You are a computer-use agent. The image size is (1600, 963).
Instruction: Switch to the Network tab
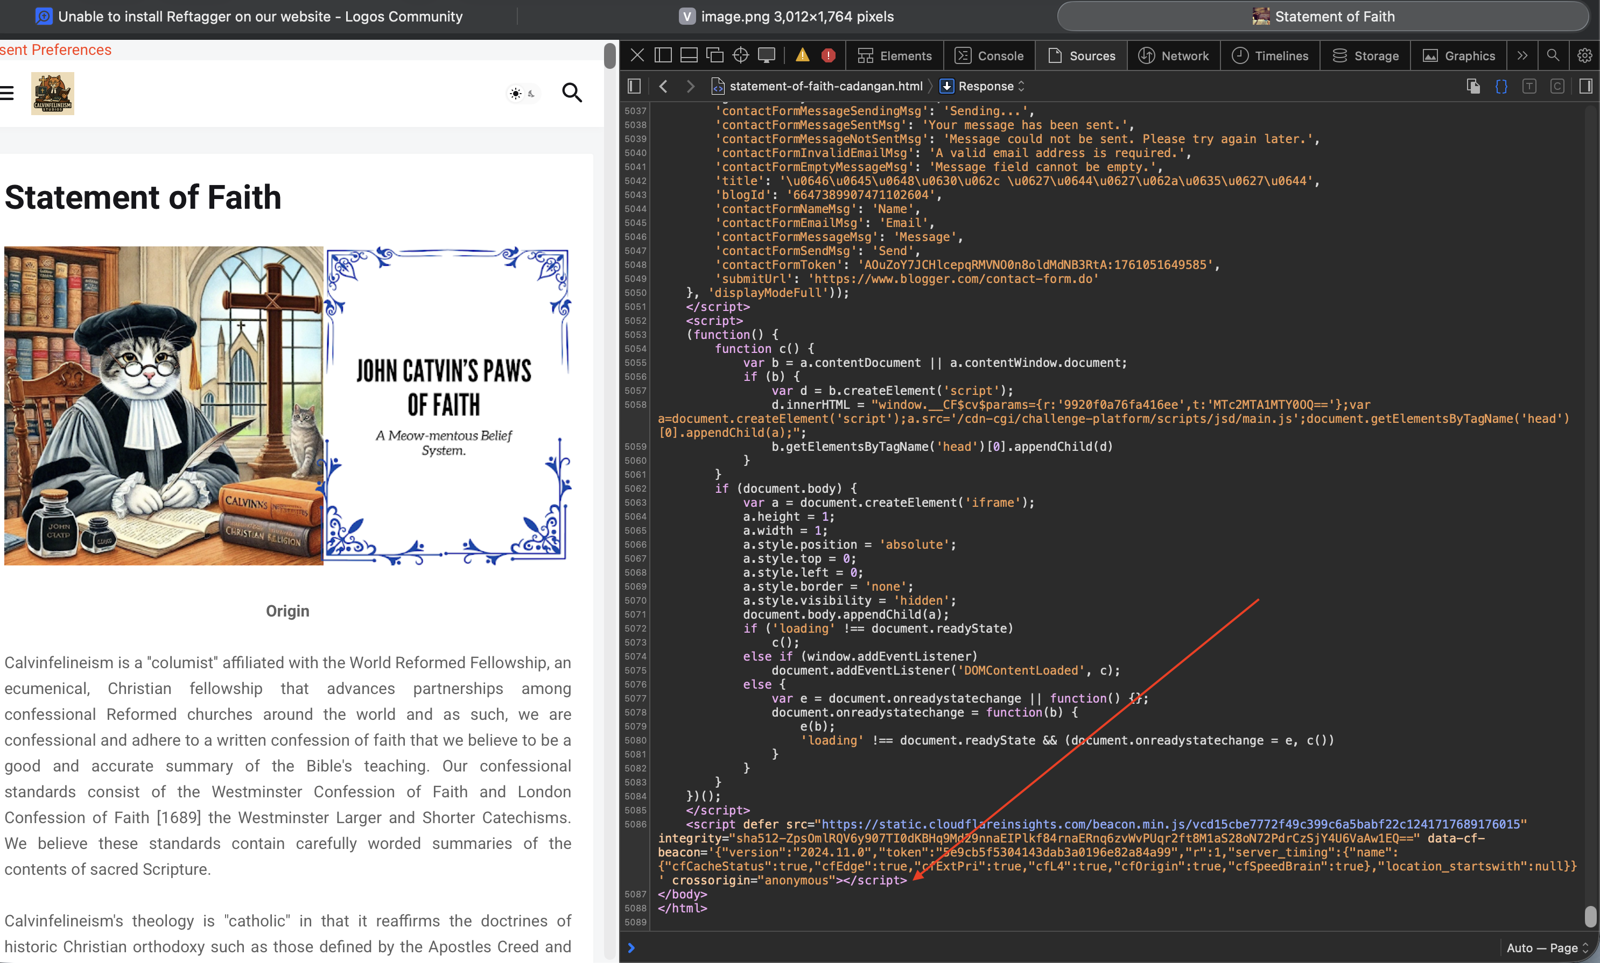(x=1174, y=56)
